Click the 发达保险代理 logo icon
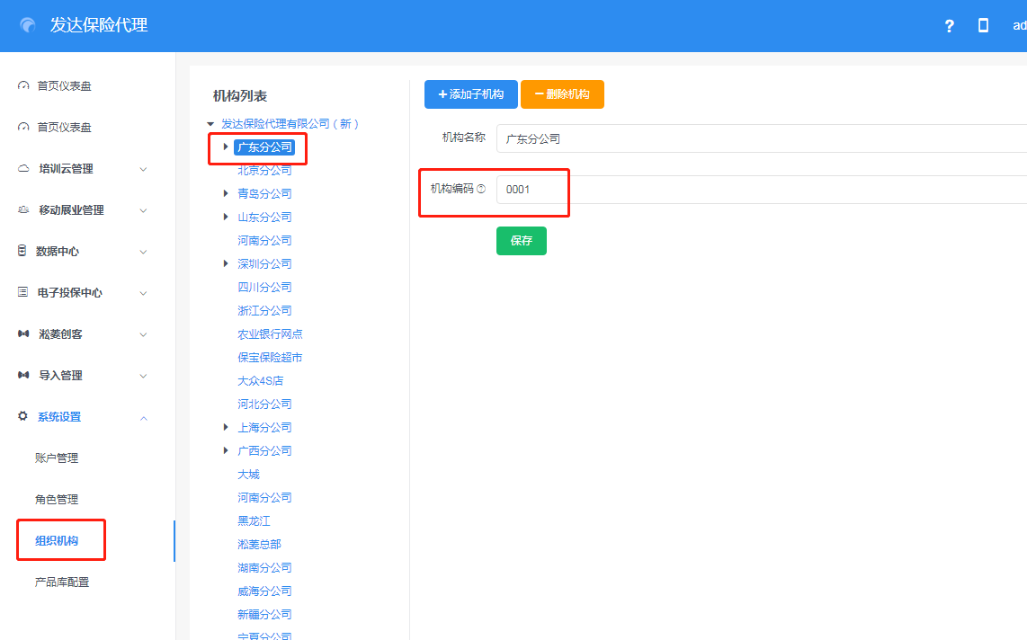 tap(29, 26)
